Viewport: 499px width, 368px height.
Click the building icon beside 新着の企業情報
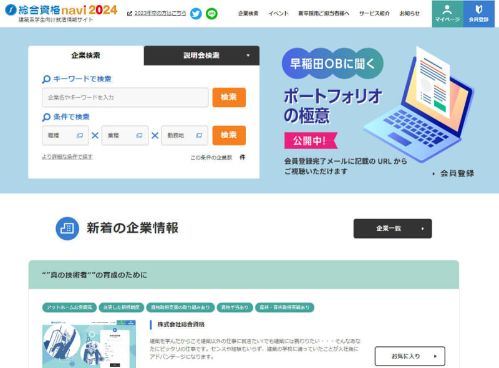67,229
